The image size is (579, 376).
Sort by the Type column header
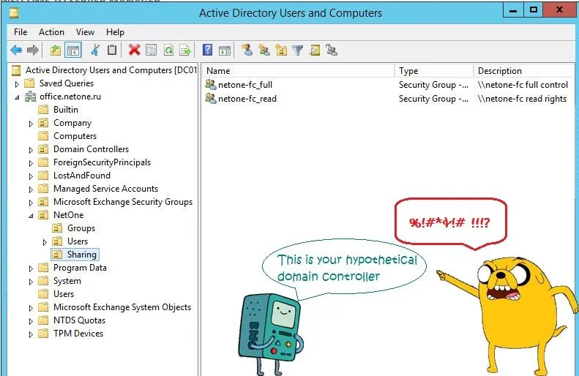[434, 70]
